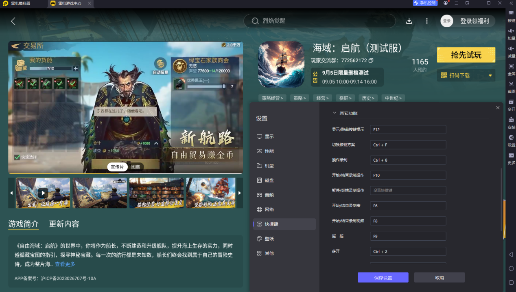Click the 中世纪 tag
The height and width of the screenshot is (292, 516).
(393, 98)
